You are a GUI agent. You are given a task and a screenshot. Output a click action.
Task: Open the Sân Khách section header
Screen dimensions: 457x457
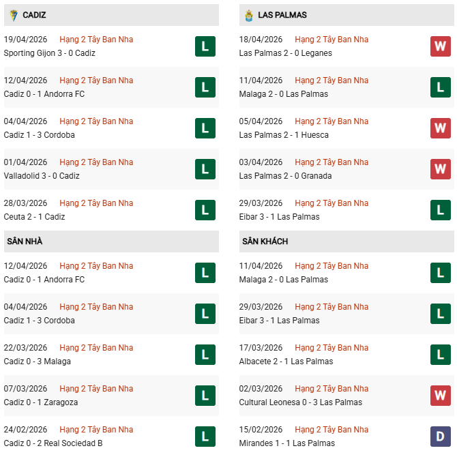(x=265, y=241)
